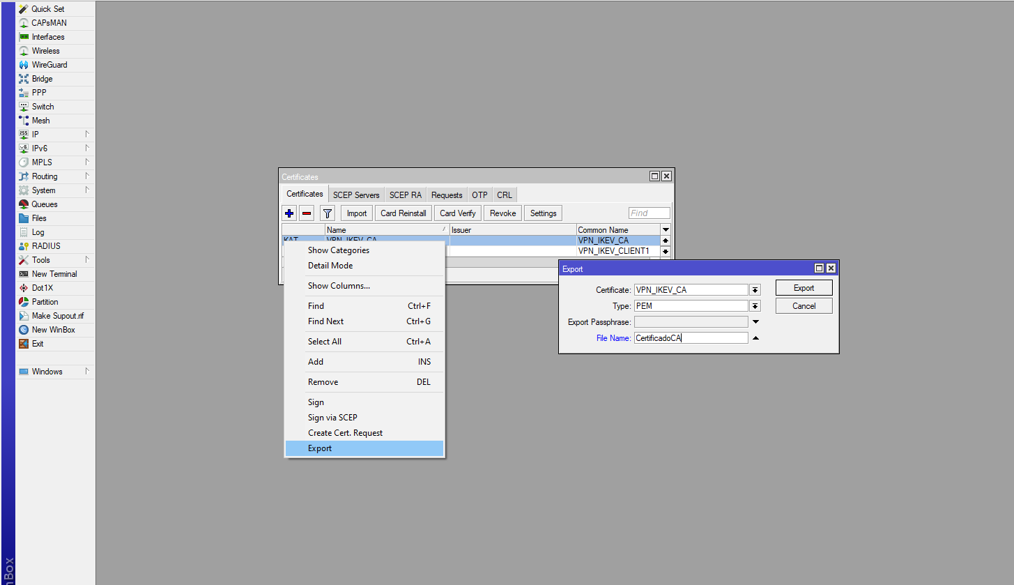Viewport: 1014px width, 585px height.
Task: Open the Certificate dropdown in Export dialog
Action: point(755,290)
